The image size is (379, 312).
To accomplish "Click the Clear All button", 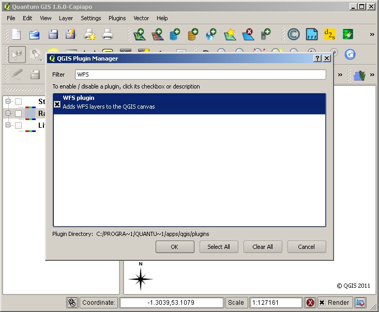I will 263,247.
